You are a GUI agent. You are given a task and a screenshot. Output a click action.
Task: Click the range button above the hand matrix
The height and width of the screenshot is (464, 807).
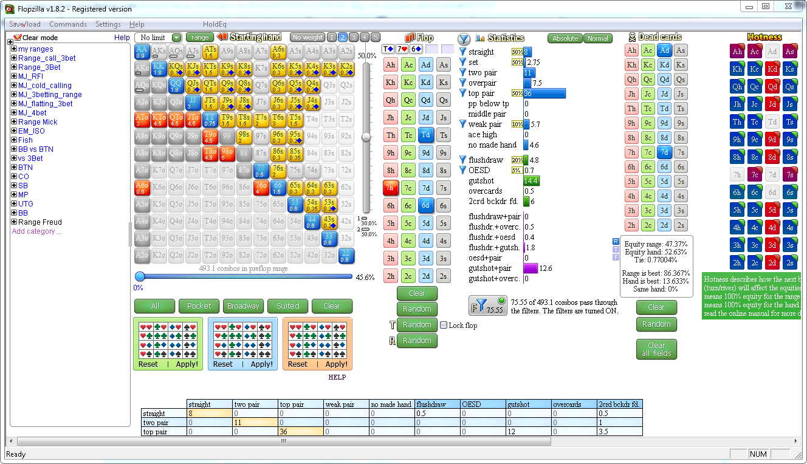coord(199,38)
